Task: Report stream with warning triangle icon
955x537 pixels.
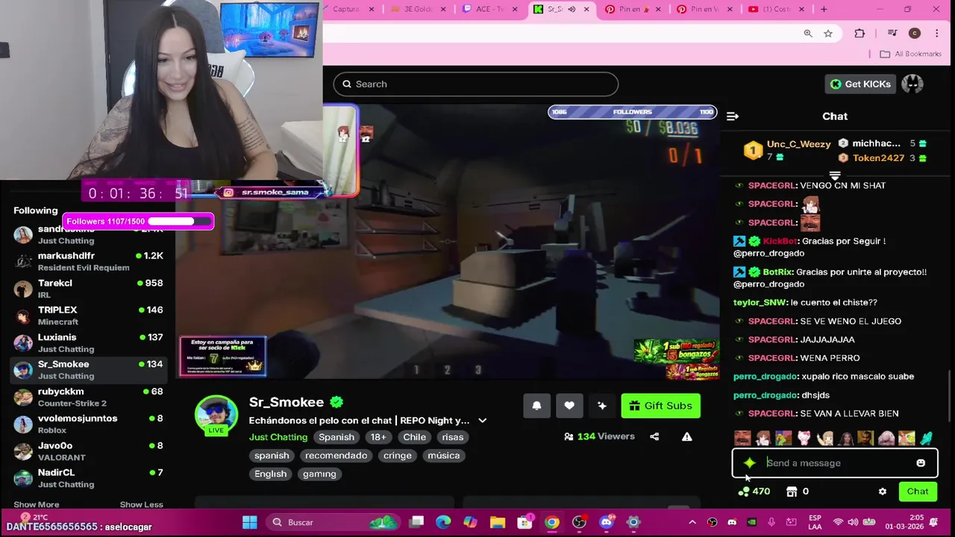Action: tap(687, 437)
